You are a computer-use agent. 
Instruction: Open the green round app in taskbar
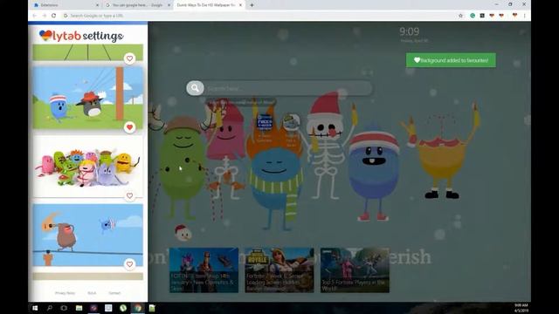pos(123,308)
